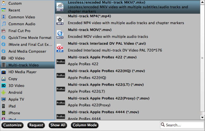The width and height of the screenshot is (205, 131).
Task: Click the ProRes icon beside Apple ProRes 422
Action: (61, 62)
